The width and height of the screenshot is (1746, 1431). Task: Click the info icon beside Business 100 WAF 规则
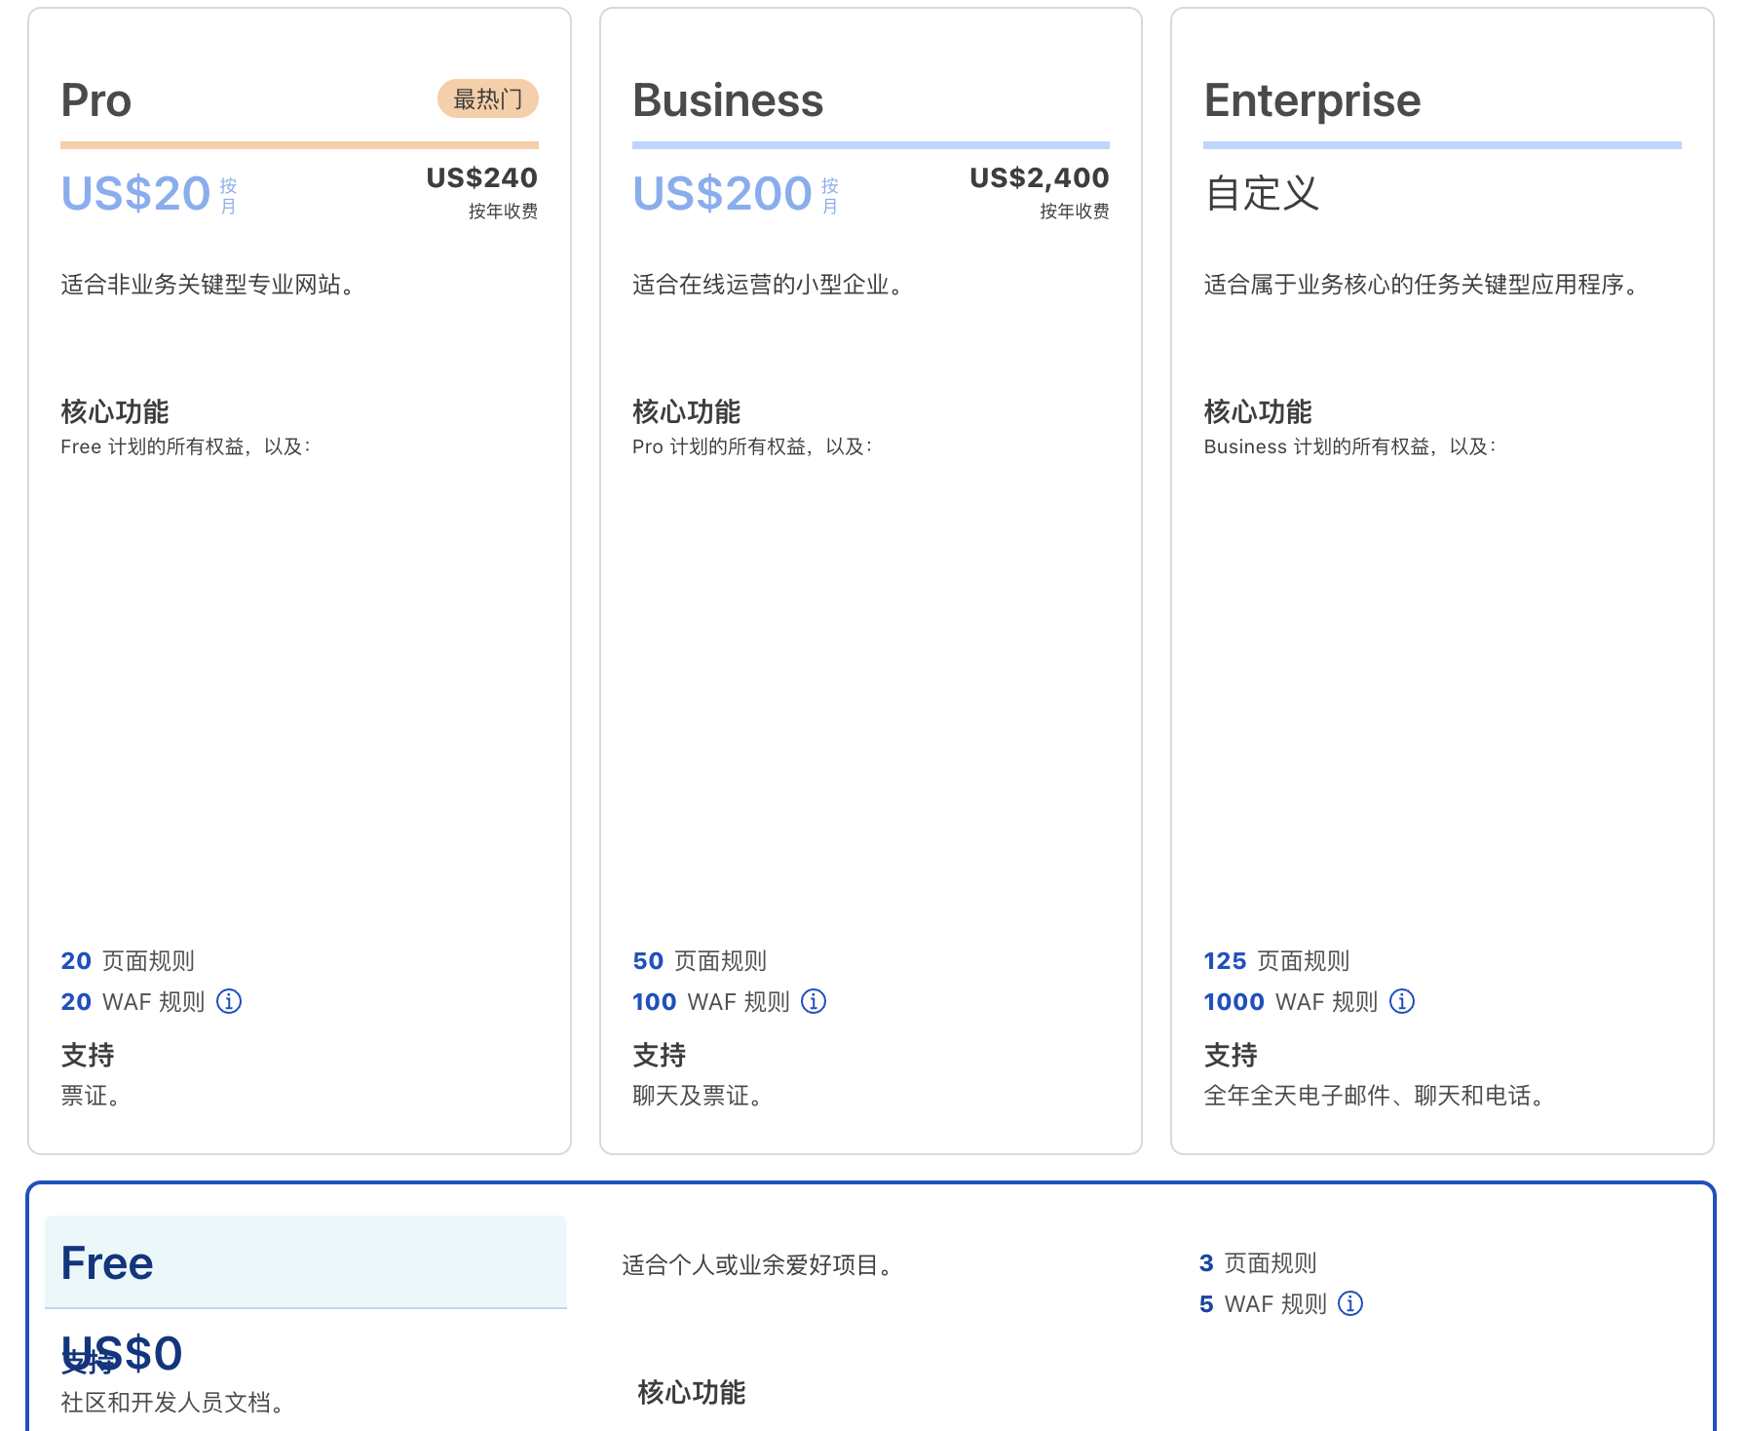814,1001
